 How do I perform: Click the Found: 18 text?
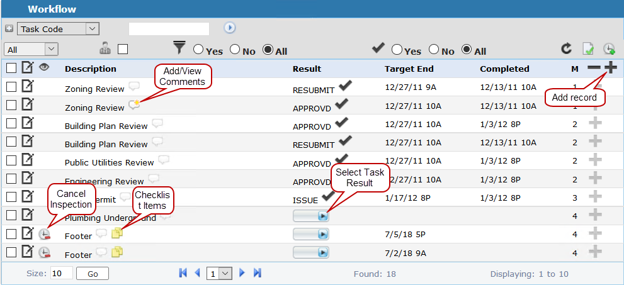(375, 274)
